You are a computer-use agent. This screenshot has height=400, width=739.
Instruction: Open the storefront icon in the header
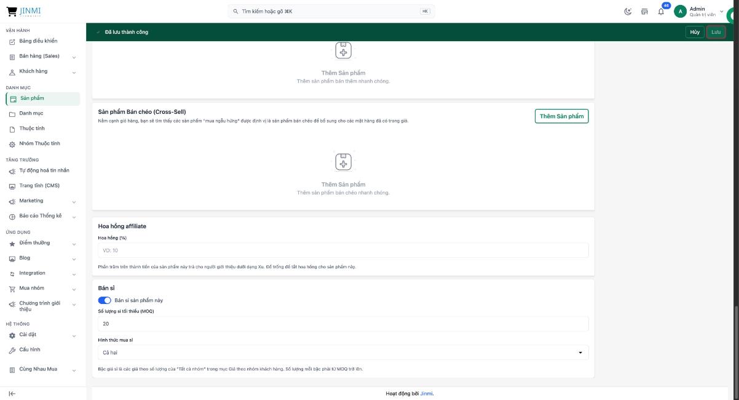pyautogui.click(x=644, y=11)
